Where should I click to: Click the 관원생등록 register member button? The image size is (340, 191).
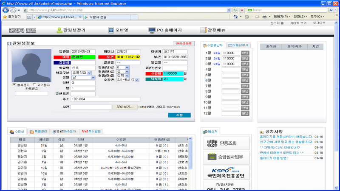point(184,43)
